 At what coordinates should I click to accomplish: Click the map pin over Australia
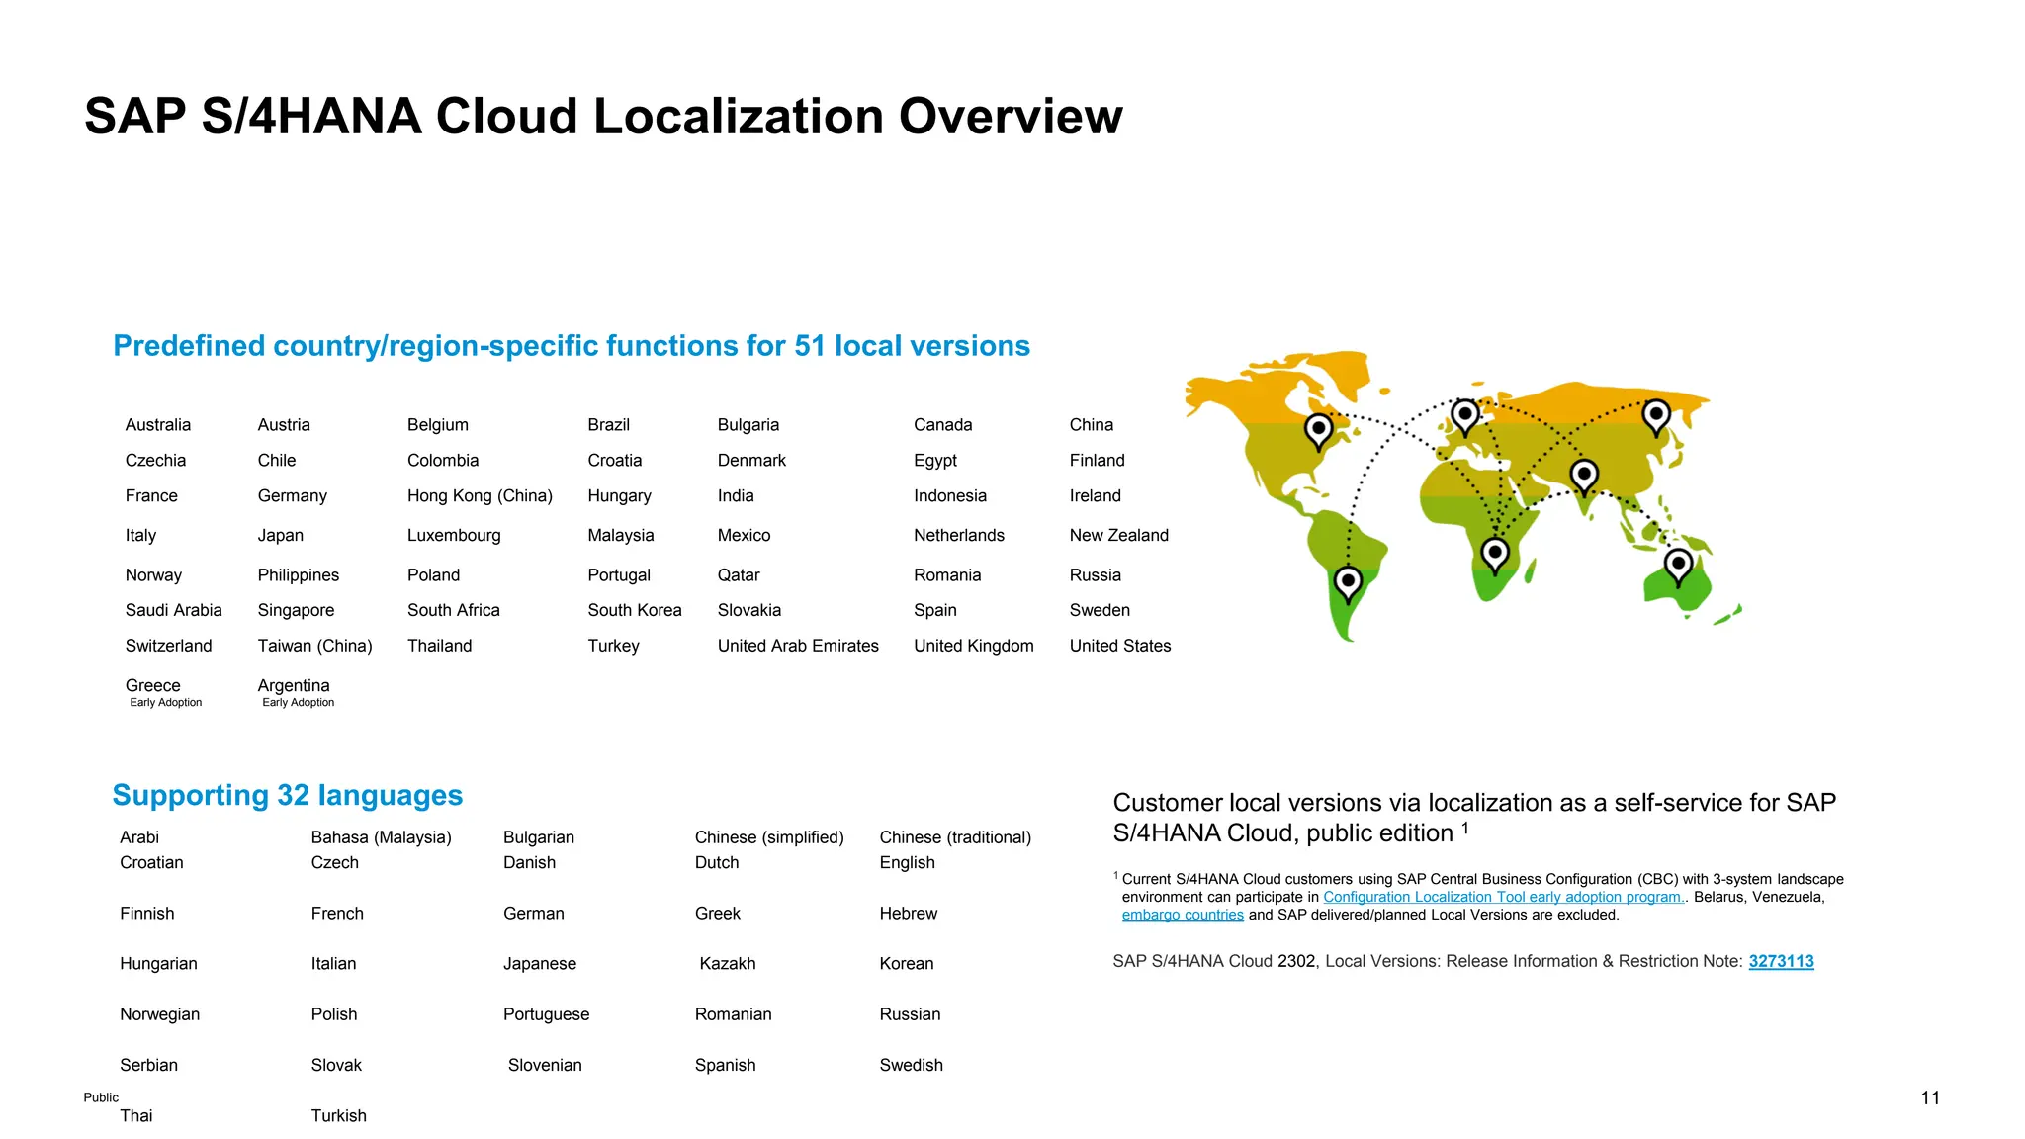(1678, 568)
